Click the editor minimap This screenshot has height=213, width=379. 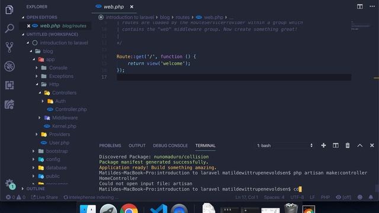click(x=361, y=25)
